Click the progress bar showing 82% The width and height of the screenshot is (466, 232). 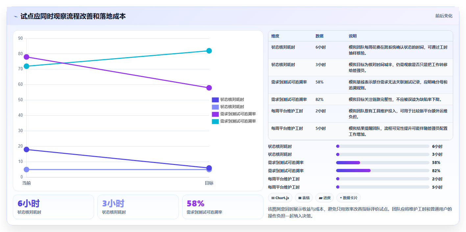tap(383, 171)
